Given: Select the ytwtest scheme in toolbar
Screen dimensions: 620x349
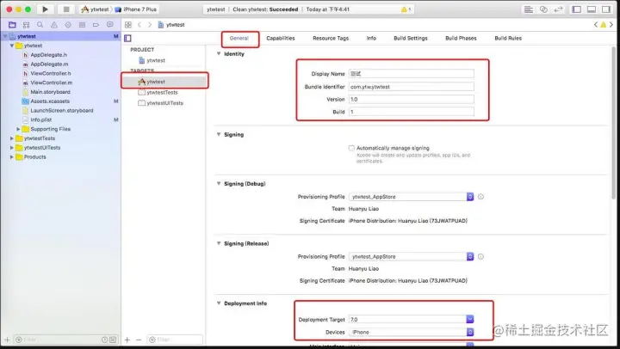Looking at the screenshot, I should [95, 9].
